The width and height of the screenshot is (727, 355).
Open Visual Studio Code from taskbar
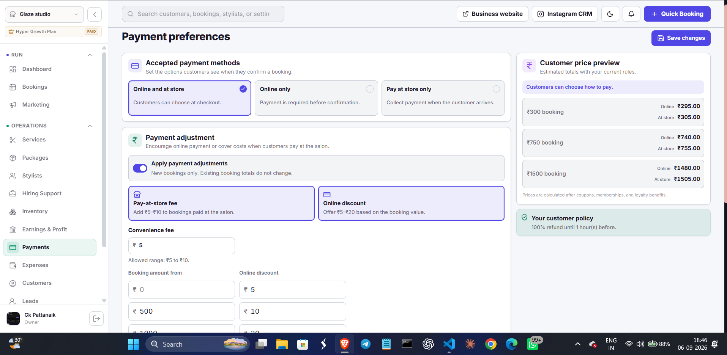tap(449, 344)
